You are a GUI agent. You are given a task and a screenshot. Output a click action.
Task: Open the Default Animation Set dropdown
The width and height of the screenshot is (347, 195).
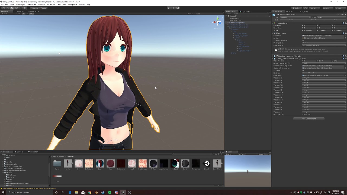[324, 63]
